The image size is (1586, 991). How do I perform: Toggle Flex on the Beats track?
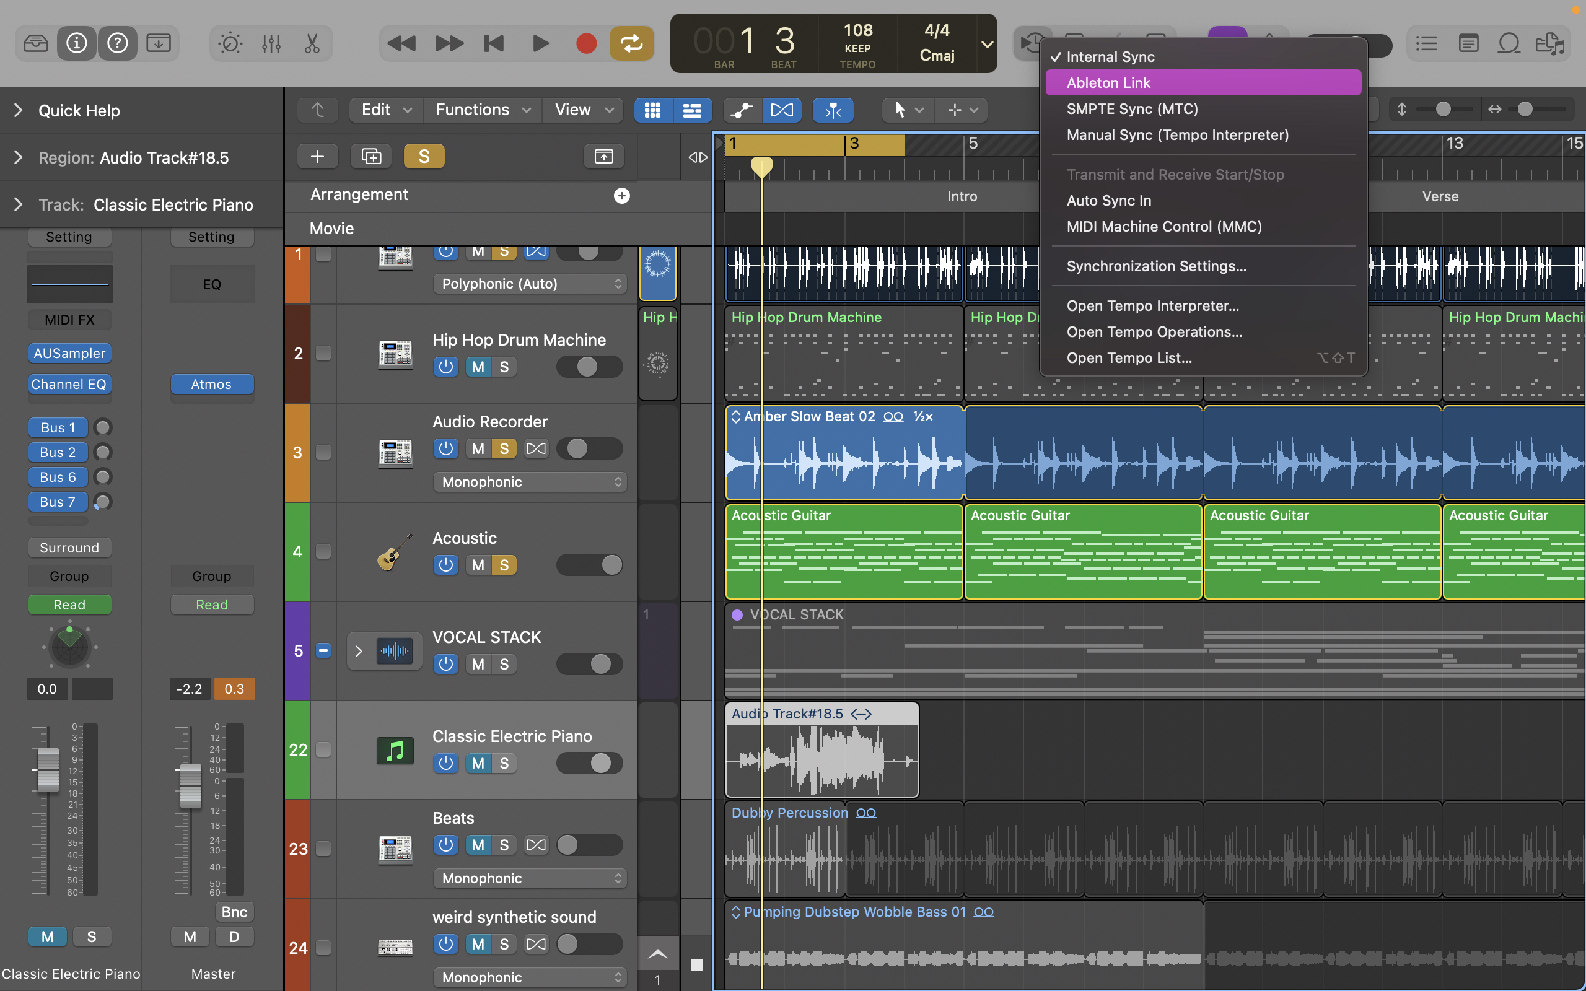click(536, 845)
